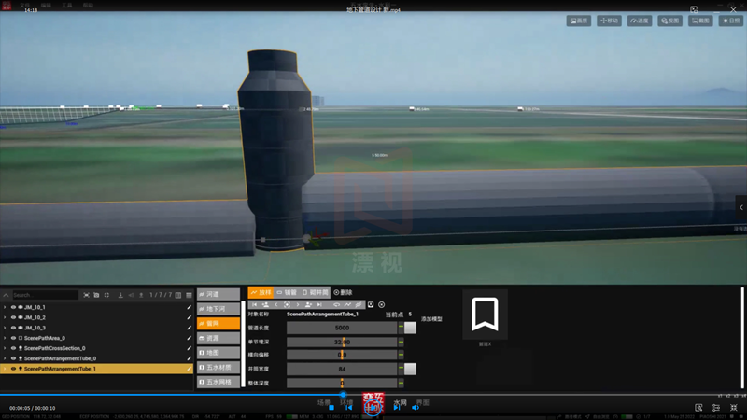Click the jump-to-first-point icon
Viewport: 747px width, 420px height.
point(255,304)
